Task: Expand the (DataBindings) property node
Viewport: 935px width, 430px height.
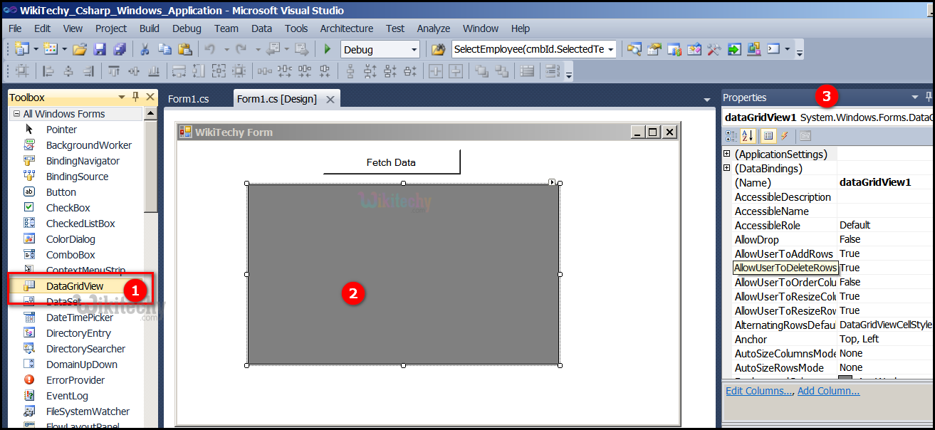Action: click(727, 169)
